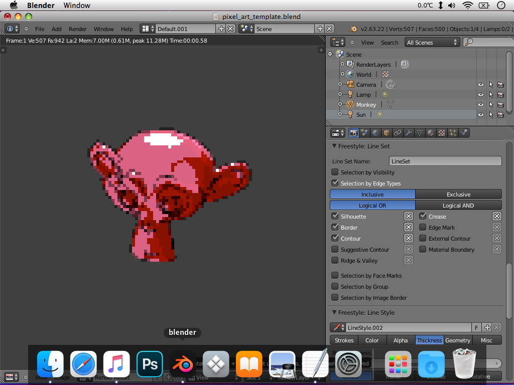Hide the Lamp object with eye icon

click(x=480, y=95)
